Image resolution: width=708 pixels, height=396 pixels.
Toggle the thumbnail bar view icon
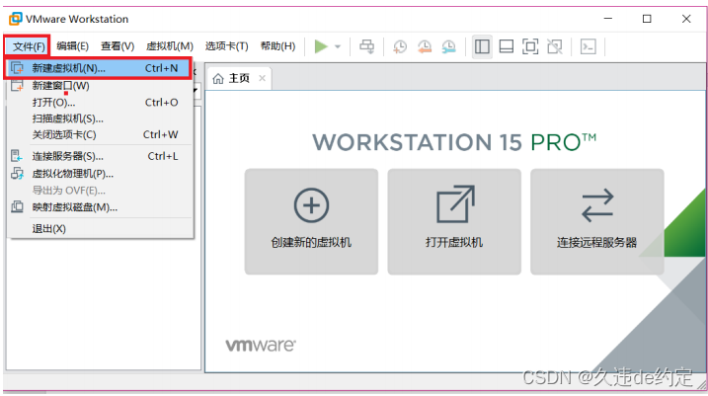507,46
